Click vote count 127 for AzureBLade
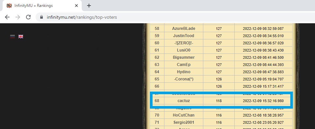Viewport: 315px width, 129px height. 219,29
